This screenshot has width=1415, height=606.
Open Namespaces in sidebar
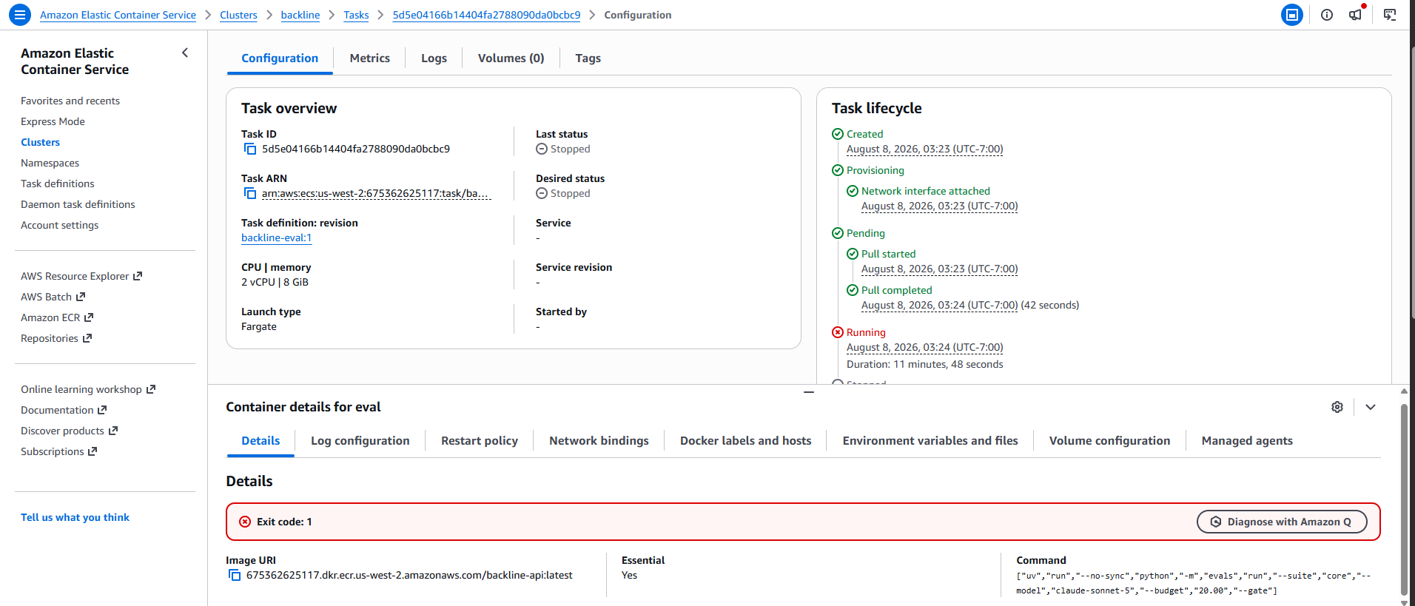[x=50, y=164]
